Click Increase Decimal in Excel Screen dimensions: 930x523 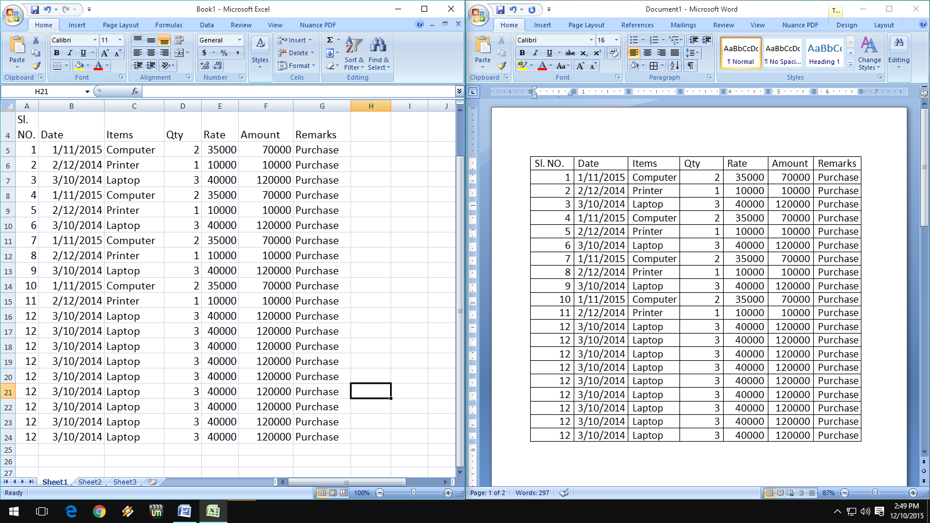[203, 66]
